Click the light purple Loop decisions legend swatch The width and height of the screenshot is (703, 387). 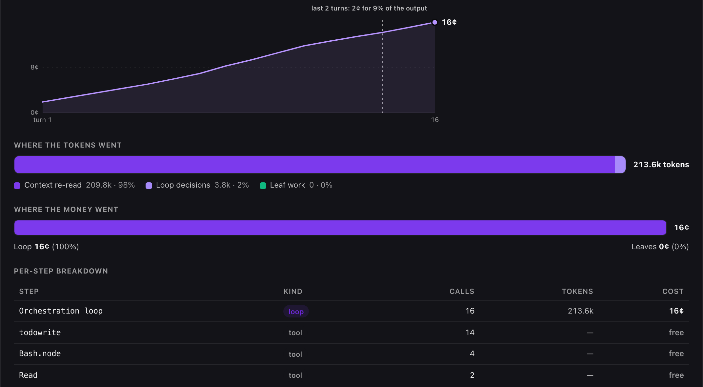pyautogui.click(x=149, y=186)
